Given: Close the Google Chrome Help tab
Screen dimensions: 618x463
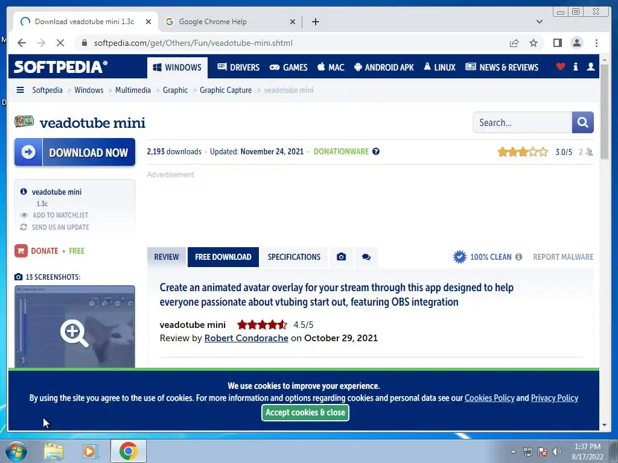Looking at the screenshot, I should click(293, 22).
